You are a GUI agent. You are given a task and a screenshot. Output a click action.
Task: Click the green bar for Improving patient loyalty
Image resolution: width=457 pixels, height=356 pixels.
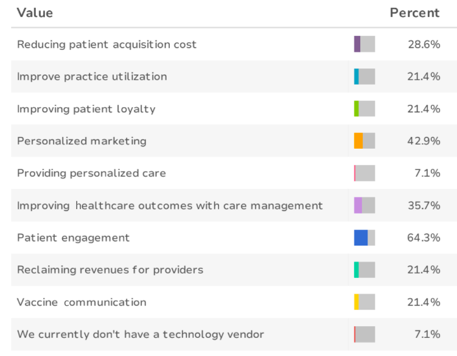pyautogui.click(x=357, y=109)
